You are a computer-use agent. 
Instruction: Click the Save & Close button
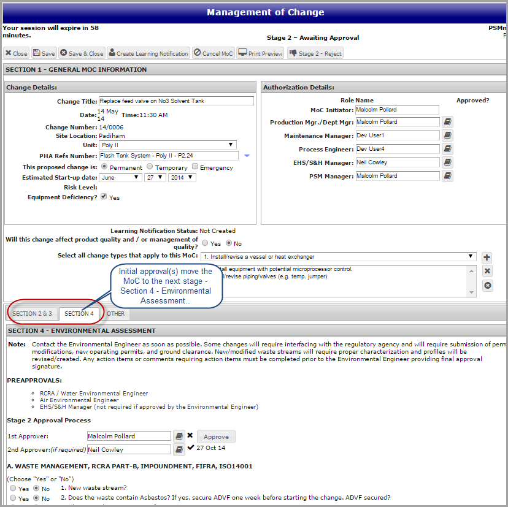click(82, 53)
